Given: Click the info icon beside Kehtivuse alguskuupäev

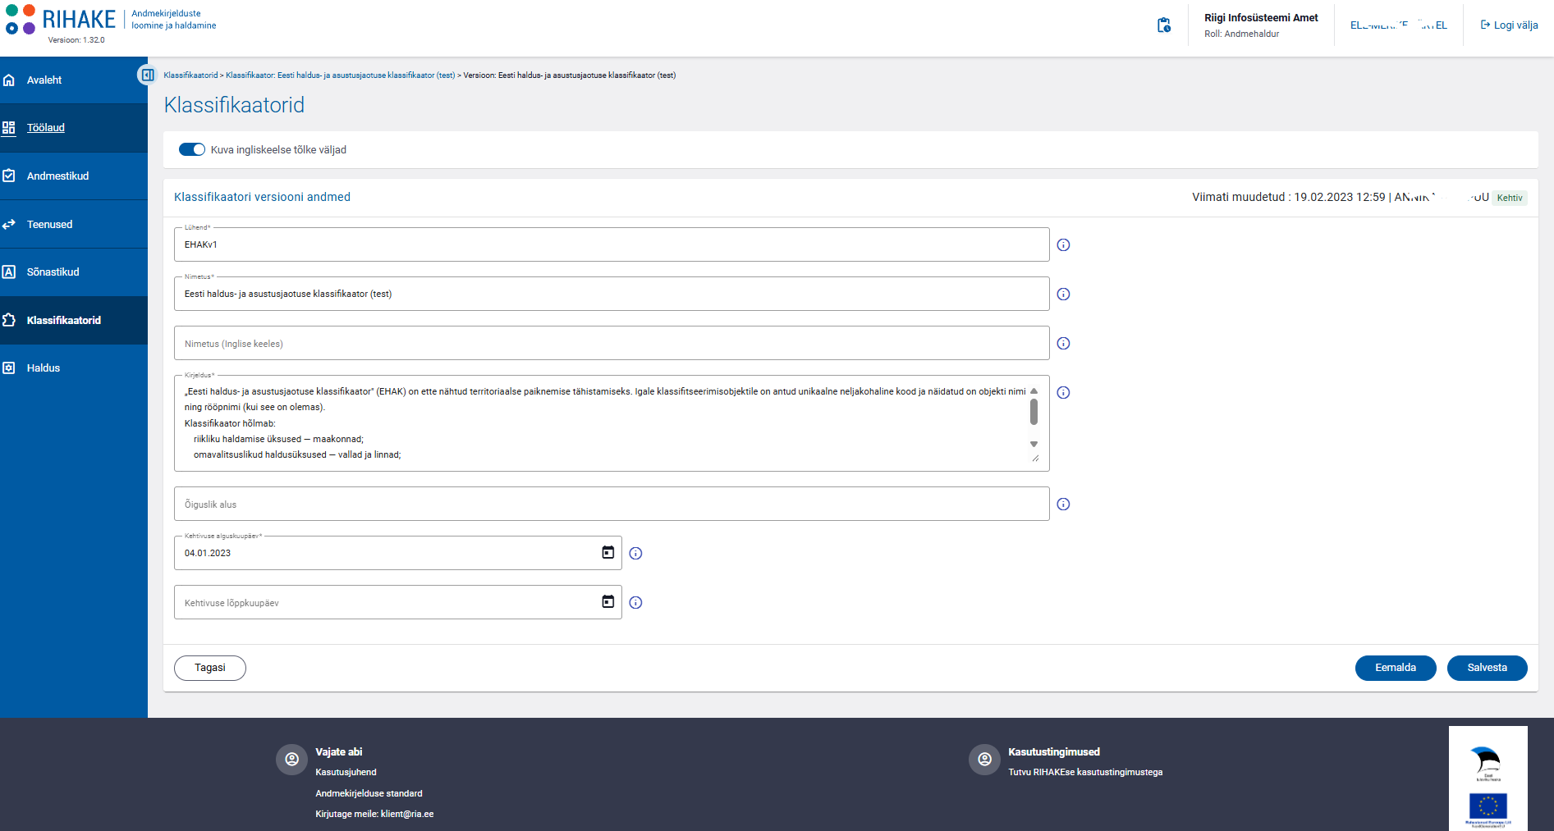Looking at the screenshot, I should point(635,554).
